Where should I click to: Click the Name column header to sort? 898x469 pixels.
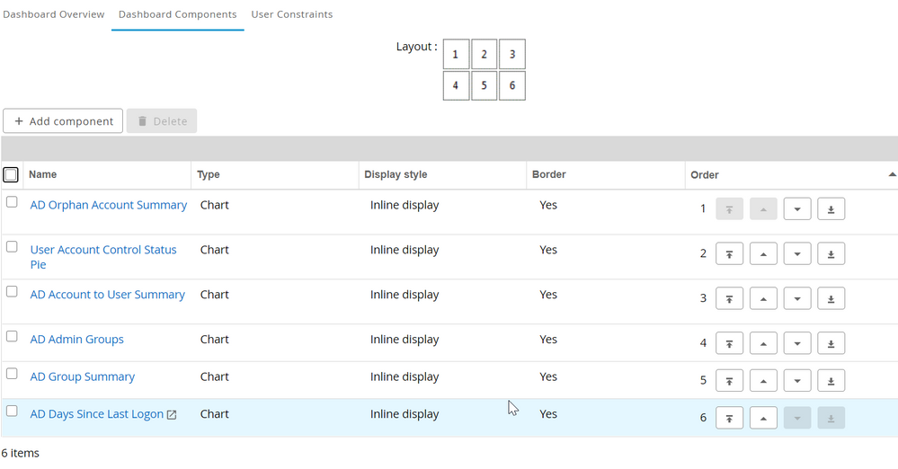pyautogui.click(x=42, y=174)
